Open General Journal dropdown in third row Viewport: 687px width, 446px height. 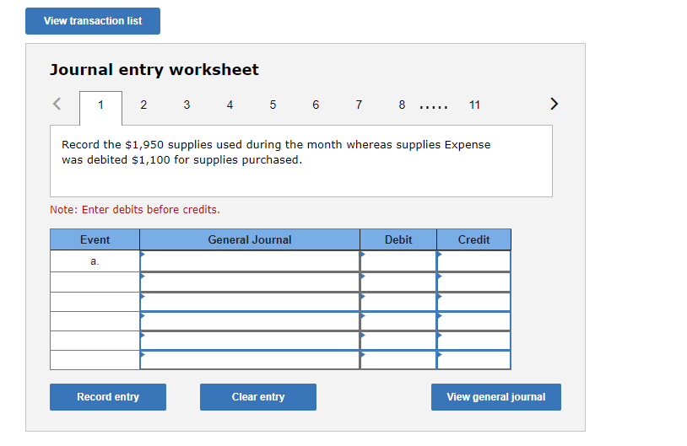[250, 302]
